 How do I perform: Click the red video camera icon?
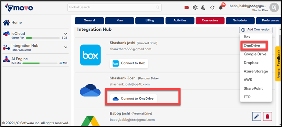187,8
